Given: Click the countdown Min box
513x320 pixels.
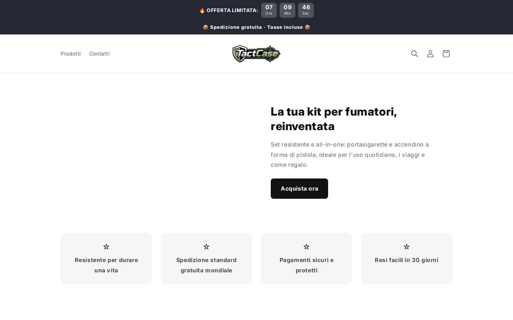Looking at the screenshot, I should [287, 10].
